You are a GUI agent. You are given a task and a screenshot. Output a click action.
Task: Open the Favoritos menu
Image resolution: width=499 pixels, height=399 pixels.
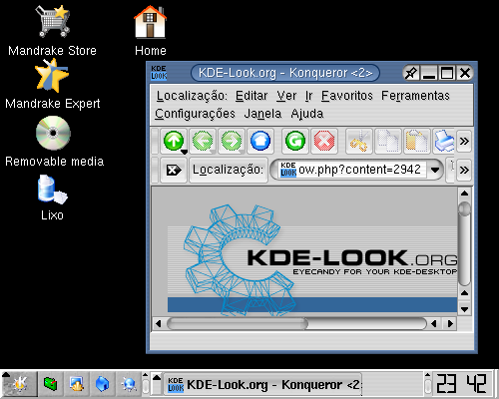(346, 96)
